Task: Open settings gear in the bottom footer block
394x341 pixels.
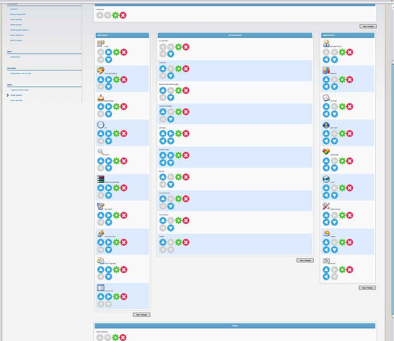Action: click(115, 338)
